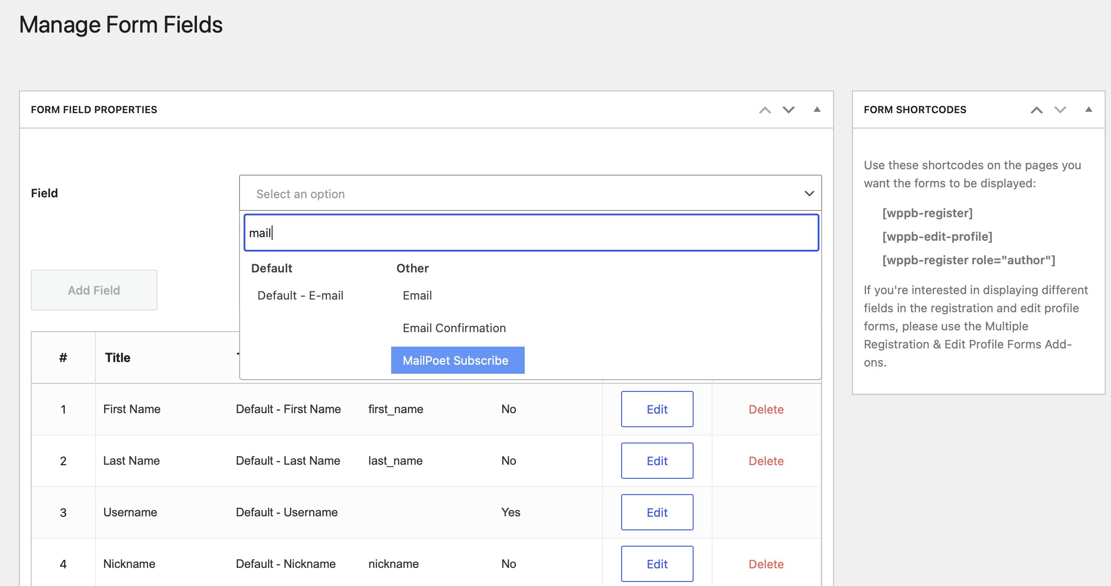Move Form Shortcodes panel up
Image resolution: width=1111 pixels, height=586 pixels.
pos(1036,110)
